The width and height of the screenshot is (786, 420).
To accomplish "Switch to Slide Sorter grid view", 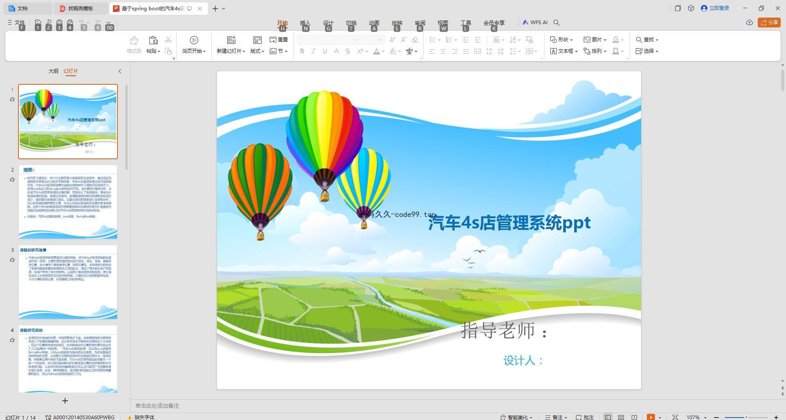I will click(621, 417).
